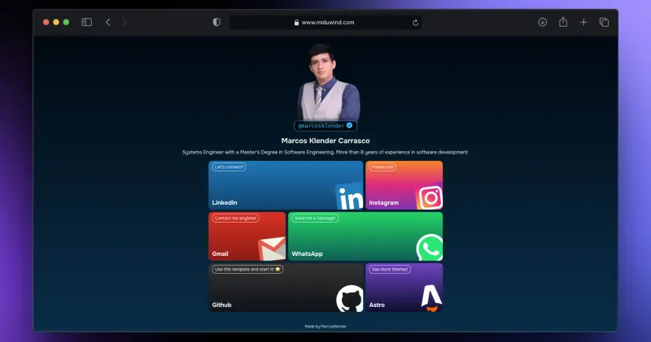The image size is (651, 342).
Task: Click "Made by MarcosKlender" footer link
Action: (325, 326)
